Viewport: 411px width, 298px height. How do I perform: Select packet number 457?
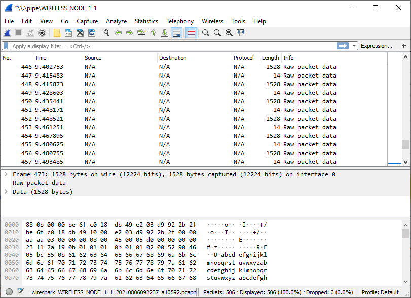click(x=194, y=162)
